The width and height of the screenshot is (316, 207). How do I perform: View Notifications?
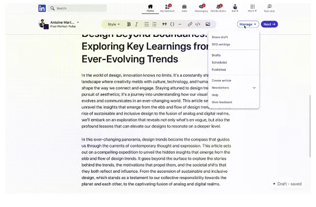coord(218,8)
